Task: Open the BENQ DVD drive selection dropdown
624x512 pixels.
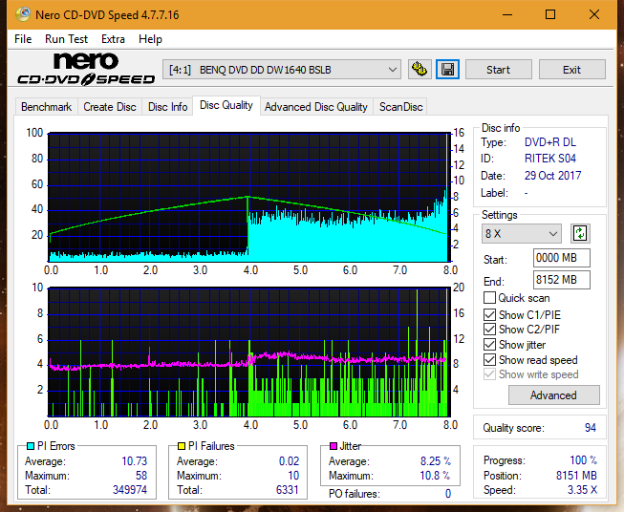Action: tap(281, 70)
